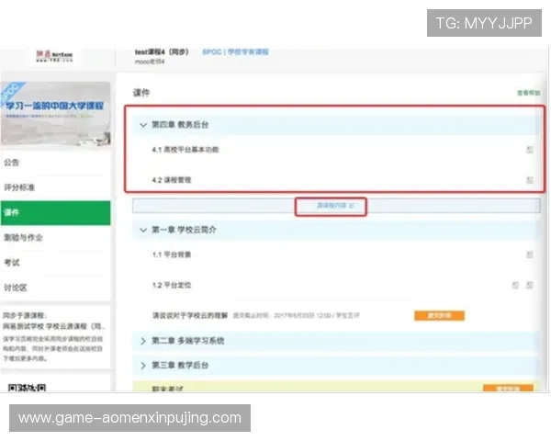Open 讨论区 in the sidebar
Screen dimensions: 551x441
coord(55,288)
